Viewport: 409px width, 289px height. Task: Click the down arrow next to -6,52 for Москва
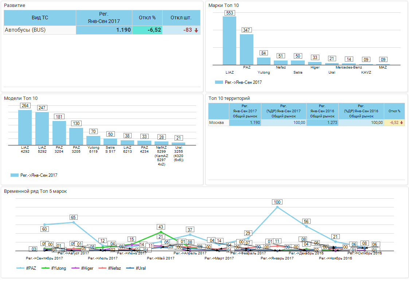click(x=402, y=123)
